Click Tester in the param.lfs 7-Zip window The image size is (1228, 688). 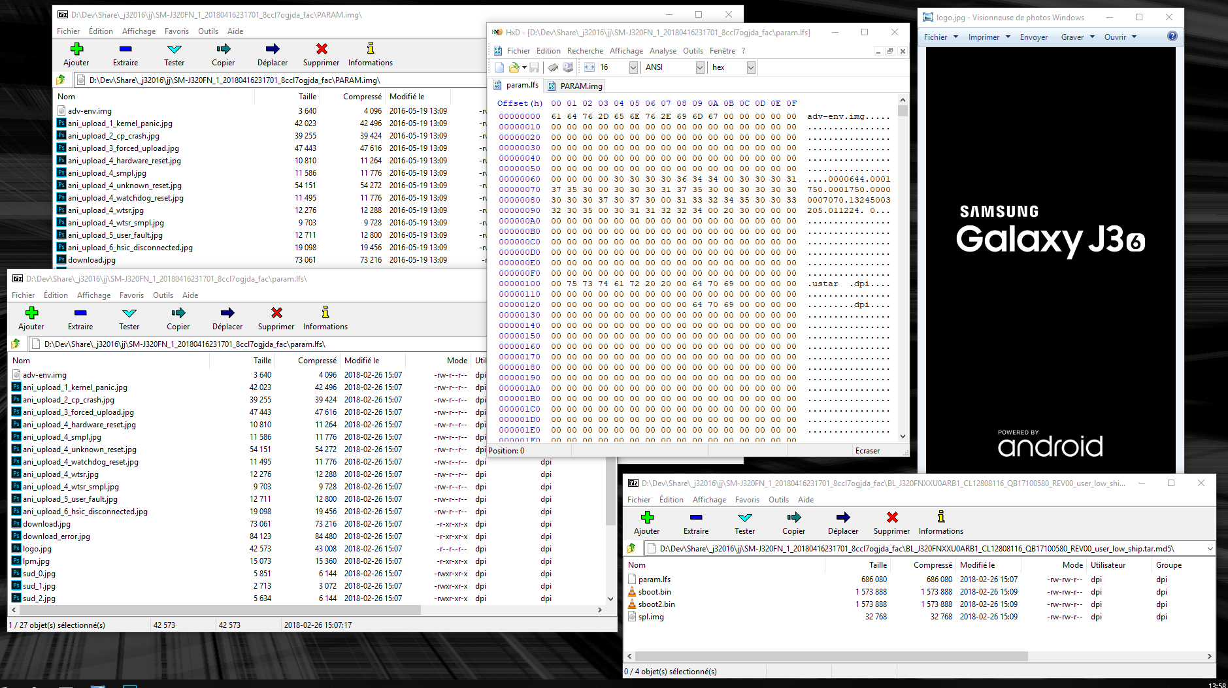(129, 318)
